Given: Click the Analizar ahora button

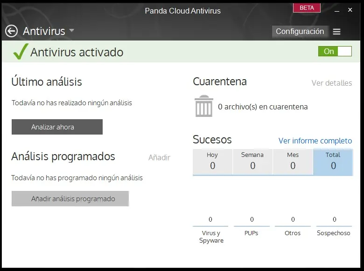Looking at the screenshot, I should [57, 127].
